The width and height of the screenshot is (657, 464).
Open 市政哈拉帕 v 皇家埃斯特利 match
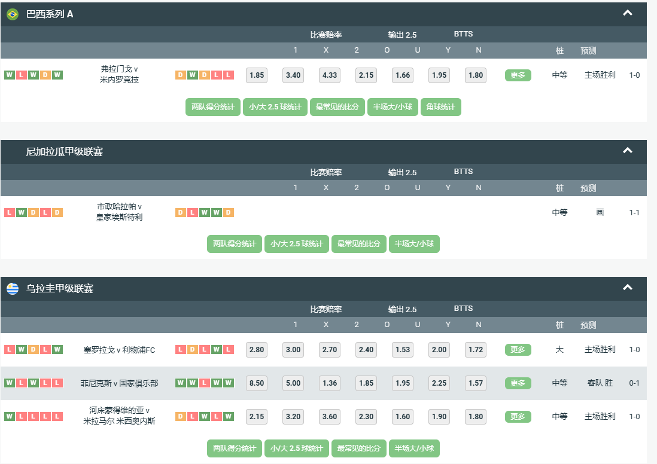119,212
